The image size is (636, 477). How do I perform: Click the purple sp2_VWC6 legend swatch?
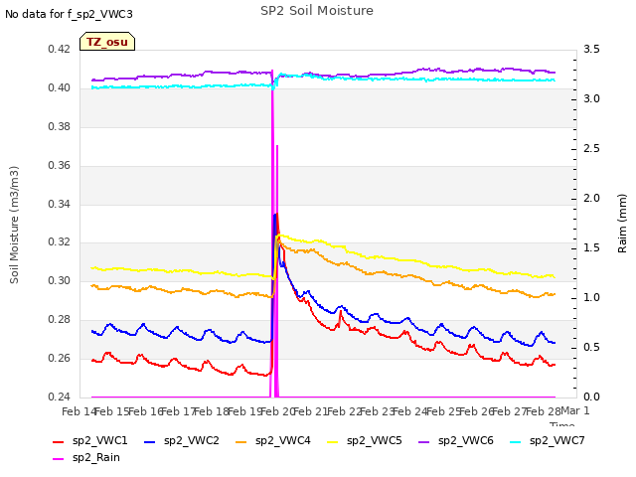pyautogui.click(x=424, y=441)
